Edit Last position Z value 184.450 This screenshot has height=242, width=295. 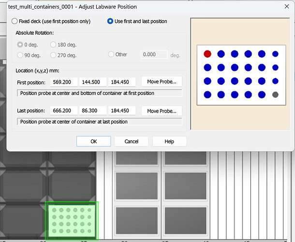click(x=122, y=110)
